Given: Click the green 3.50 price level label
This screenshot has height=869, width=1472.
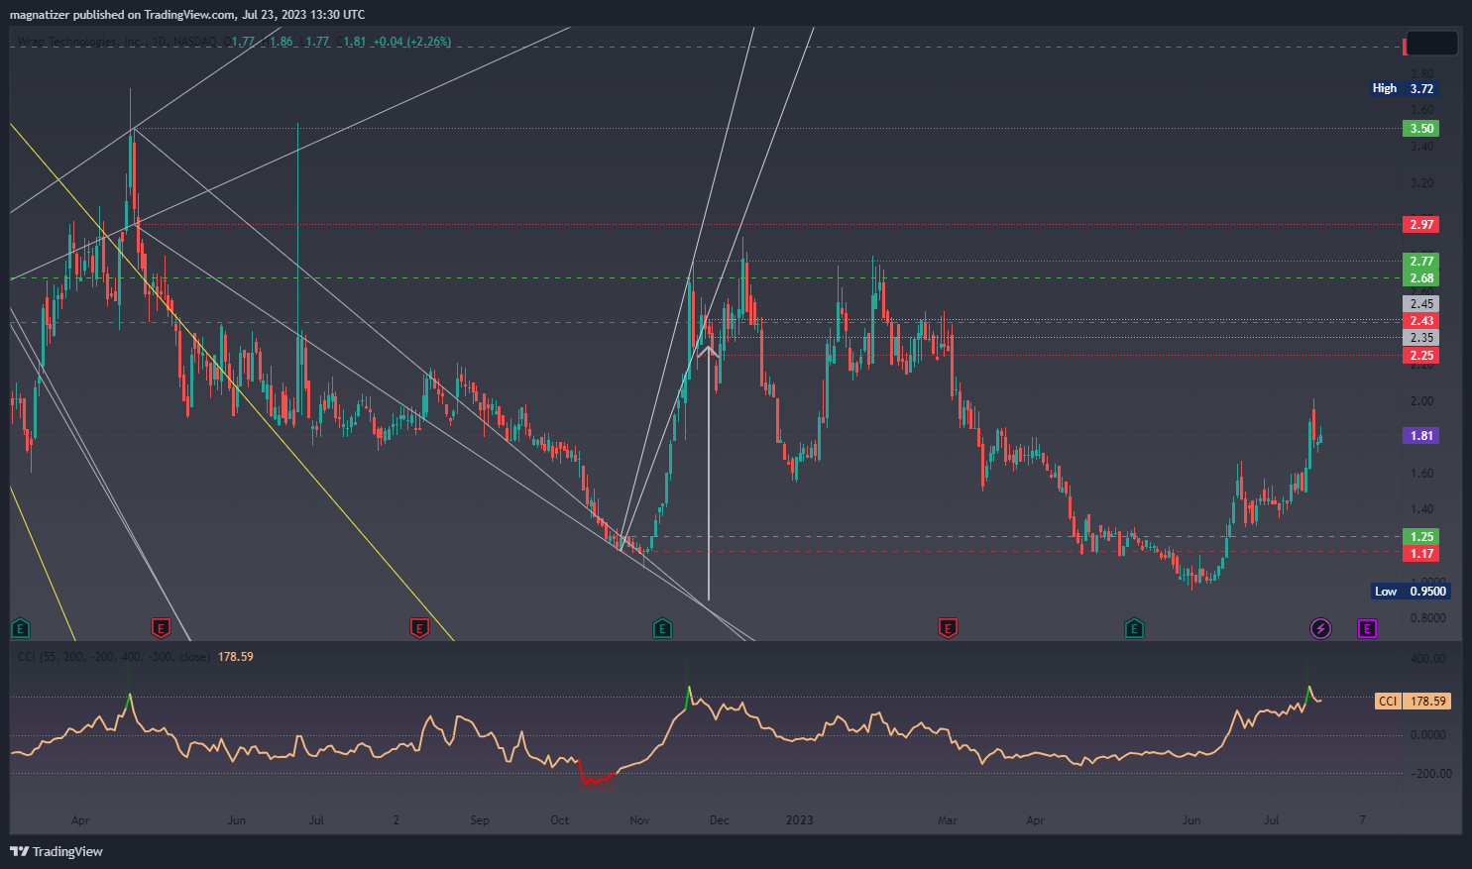Looking at the screenshot, I should coord(1421,128).
